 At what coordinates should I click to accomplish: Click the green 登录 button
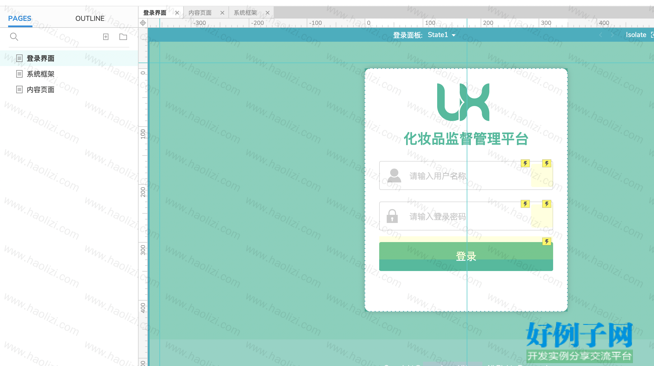pos(466,257)
